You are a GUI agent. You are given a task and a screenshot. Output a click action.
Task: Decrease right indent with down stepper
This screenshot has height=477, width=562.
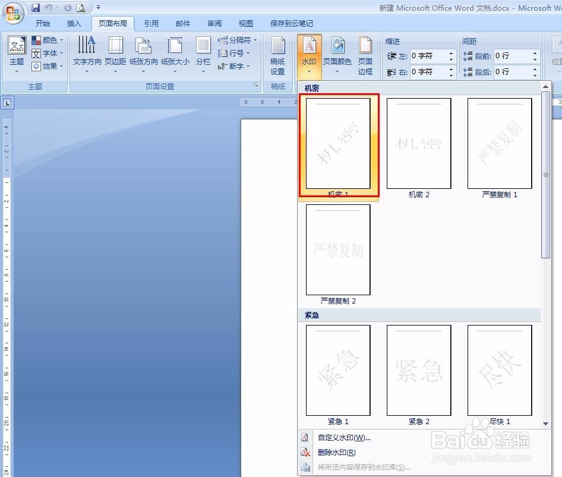(452, 75)
